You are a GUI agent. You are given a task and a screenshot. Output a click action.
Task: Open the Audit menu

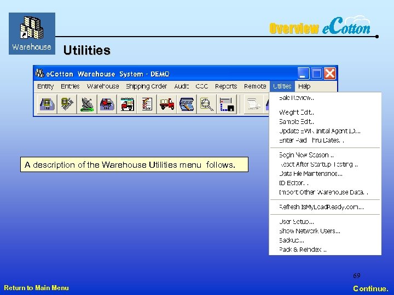point(182,86)
